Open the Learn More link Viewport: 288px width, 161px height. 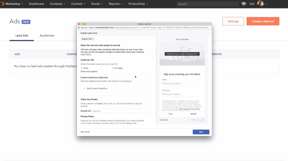[85, 55]
